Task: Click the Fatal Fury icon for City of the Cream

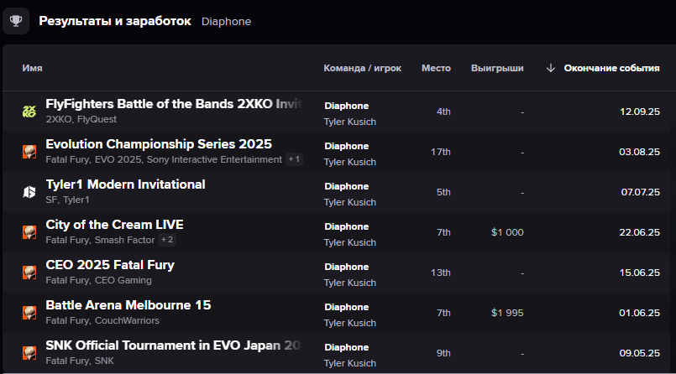Action: pos(29,232)
